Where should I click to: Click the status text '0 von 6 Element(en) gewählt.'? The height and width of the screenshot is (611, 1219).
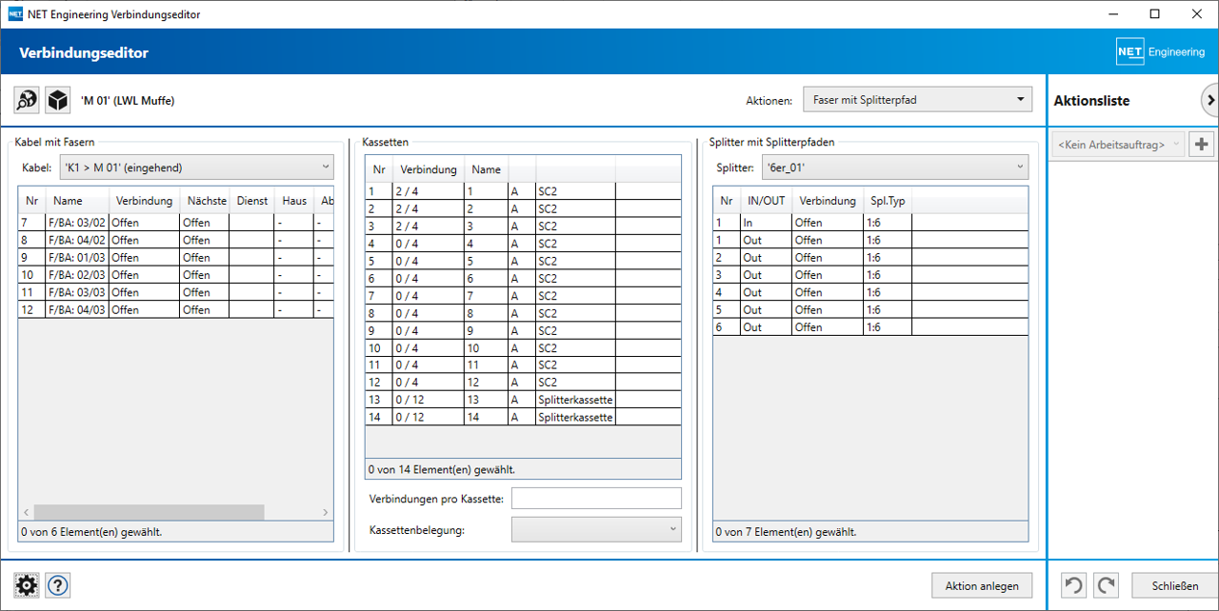91,532
